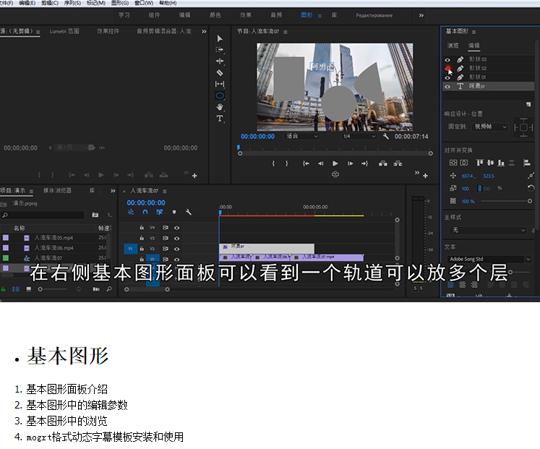Screen dimensions: 540x449
Task: Switch to the 浏览 tab in Essential Graphics
Action: pos(453,46)
